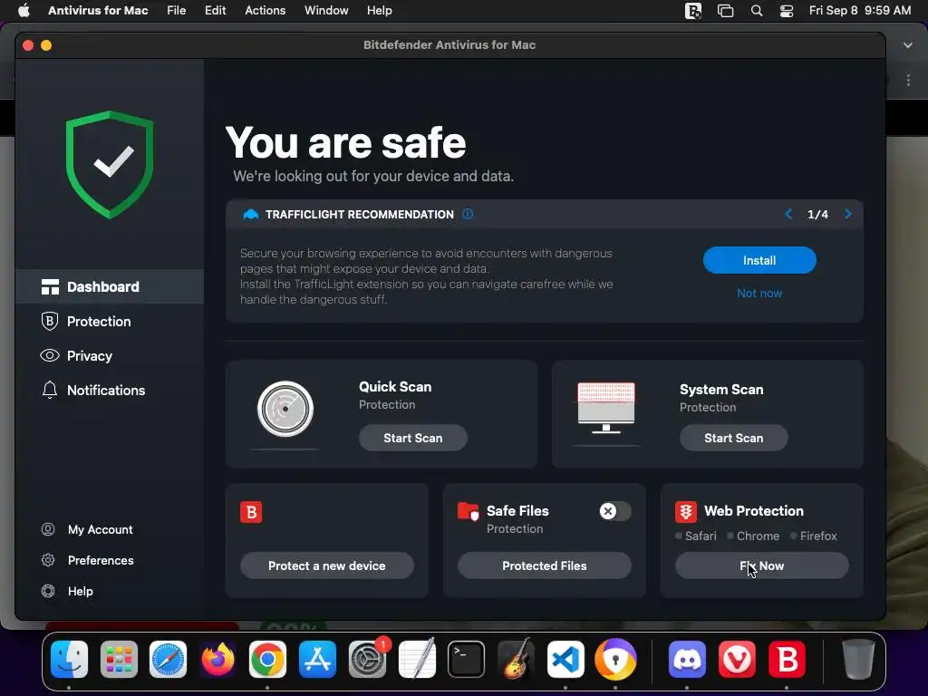Click the Quick Scan radar icon
This screenshot has width=928, height=696.
point(285,409)
